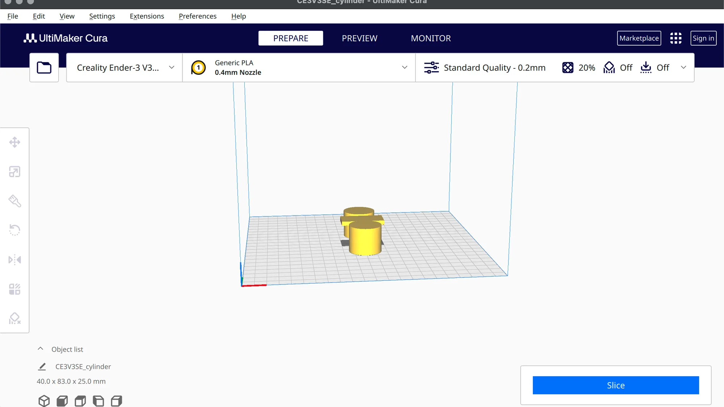The image size is (724, 407).
Task: Open the Marketplace
Action: (639, 38)
